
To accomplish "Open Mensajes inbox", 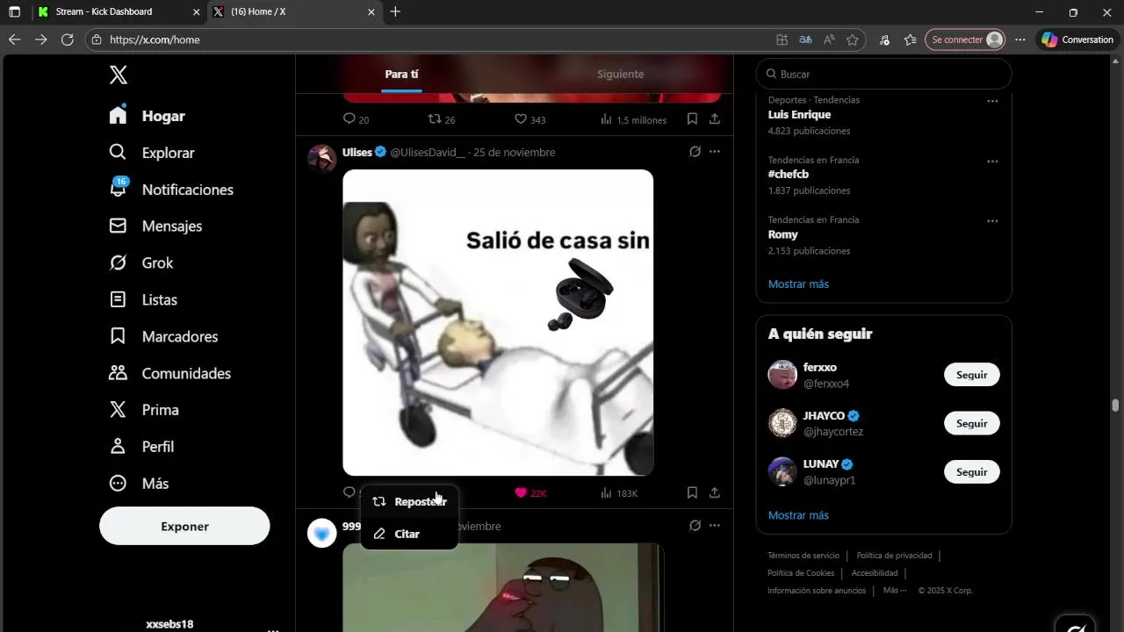I will pos(155,226).
